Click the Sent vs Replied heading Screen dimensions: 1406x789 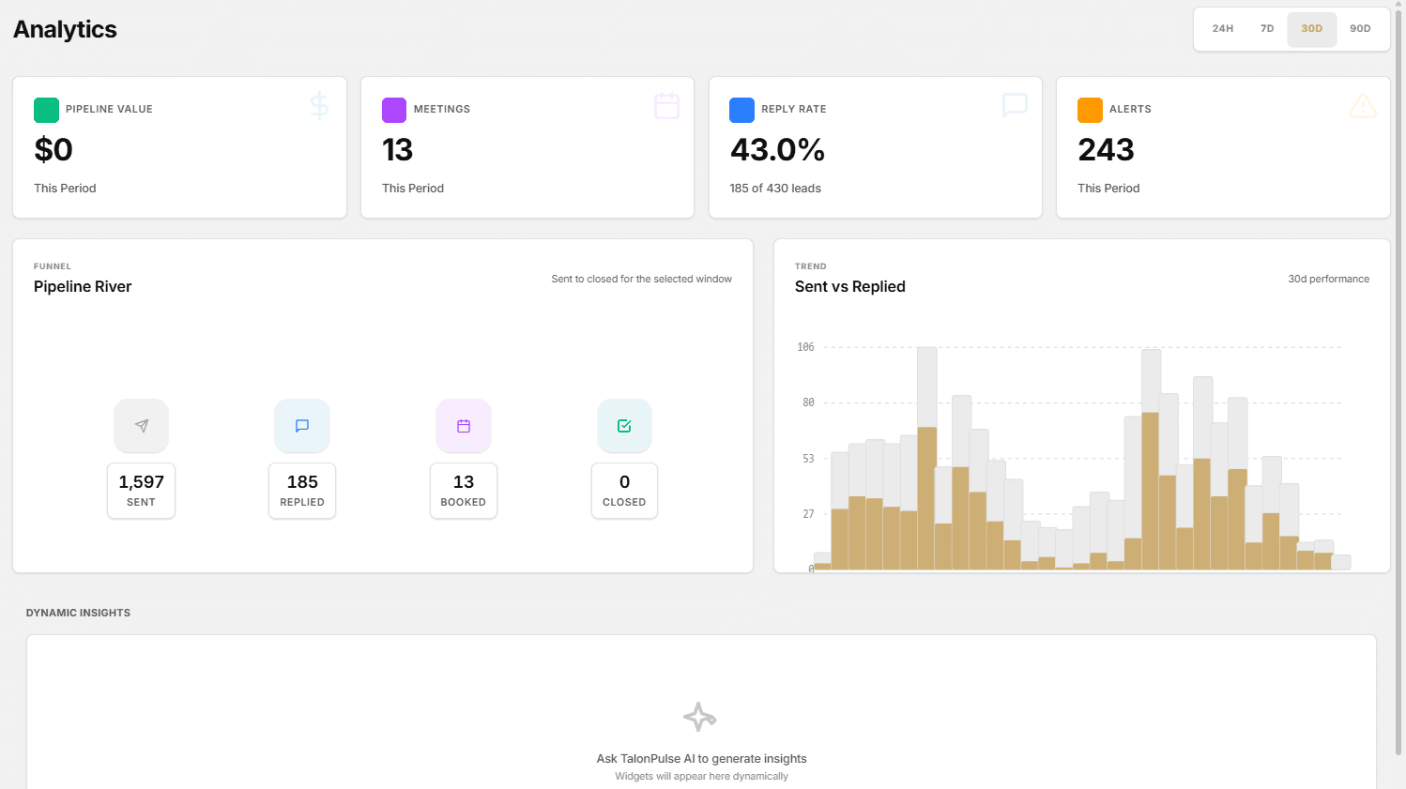[x=850, y=287]
